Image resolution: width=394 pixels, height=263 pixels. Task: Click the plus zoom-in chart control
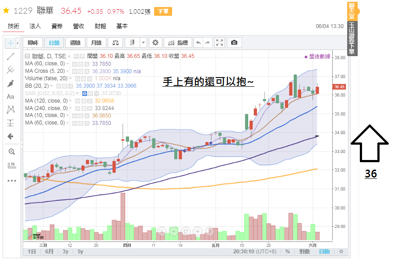197,231
